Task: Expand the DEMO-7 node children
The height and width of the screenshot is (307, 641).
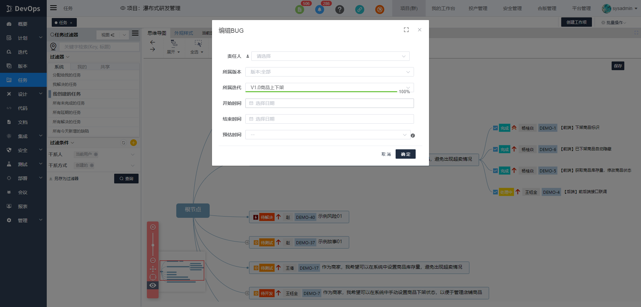Action: coord(247,293)
